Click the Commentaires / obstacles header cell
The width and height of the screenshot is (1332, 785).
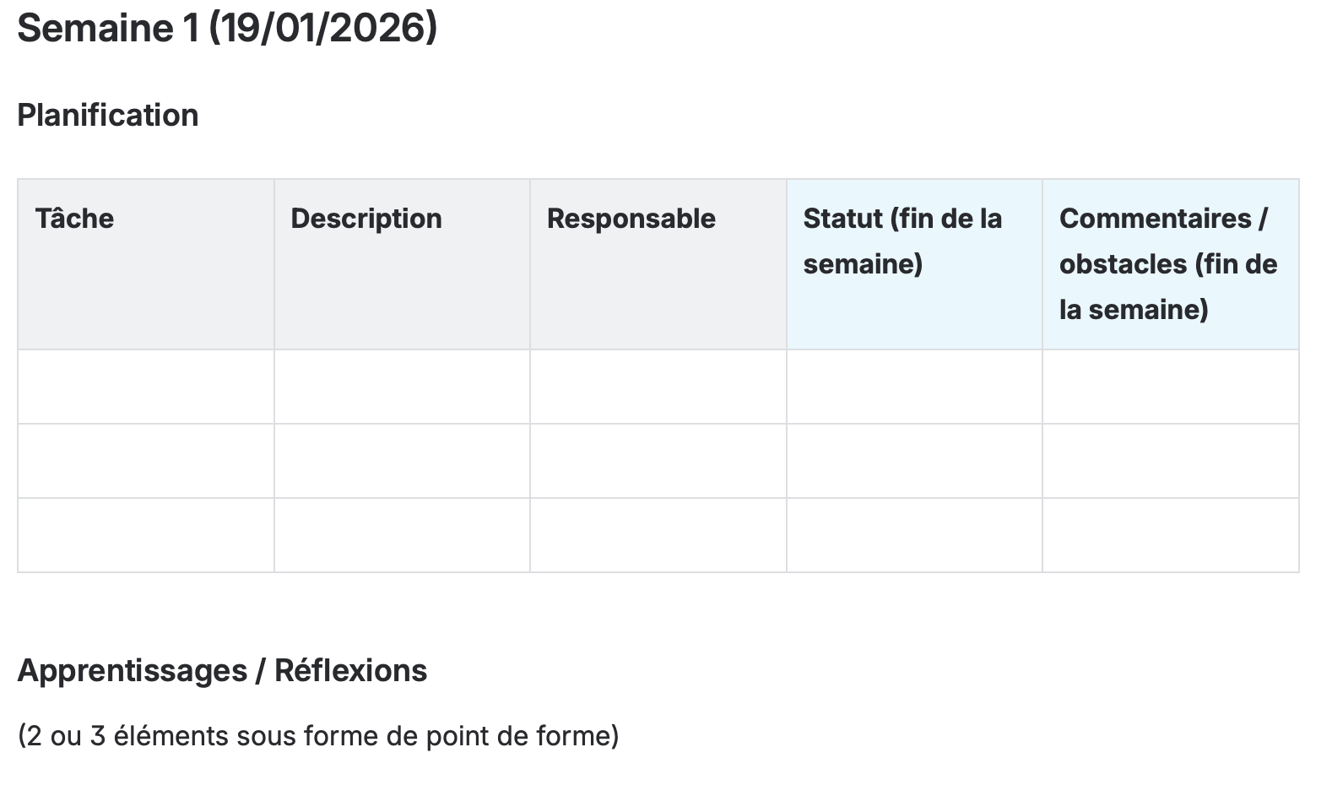[x=1170, y=264]
